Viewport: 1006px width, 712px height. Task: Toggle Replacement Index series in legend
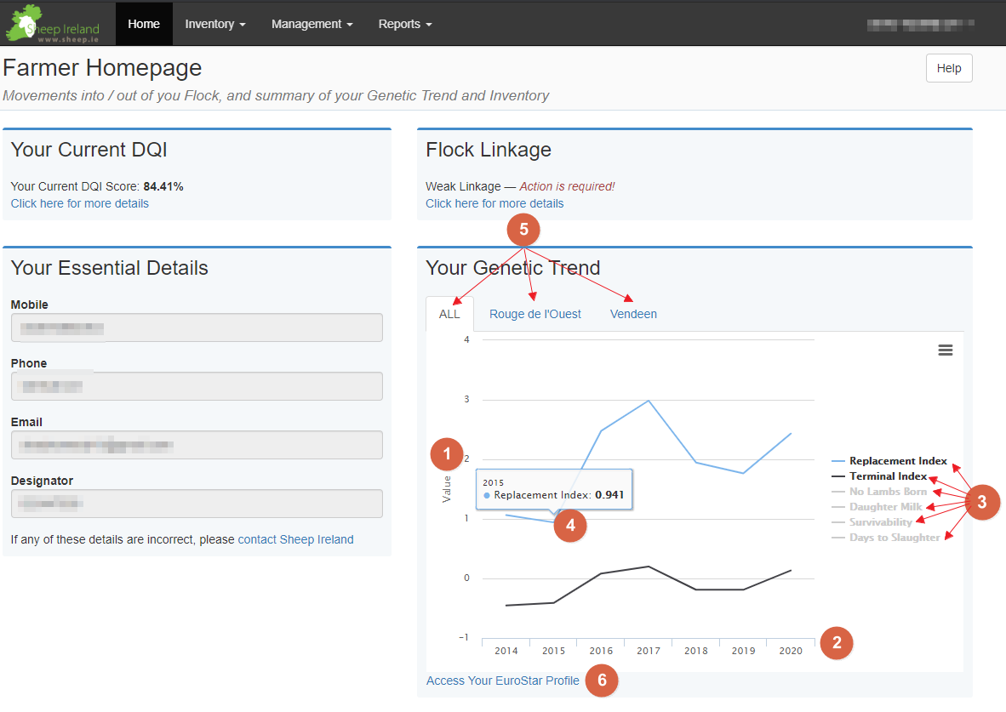(890, 460)
